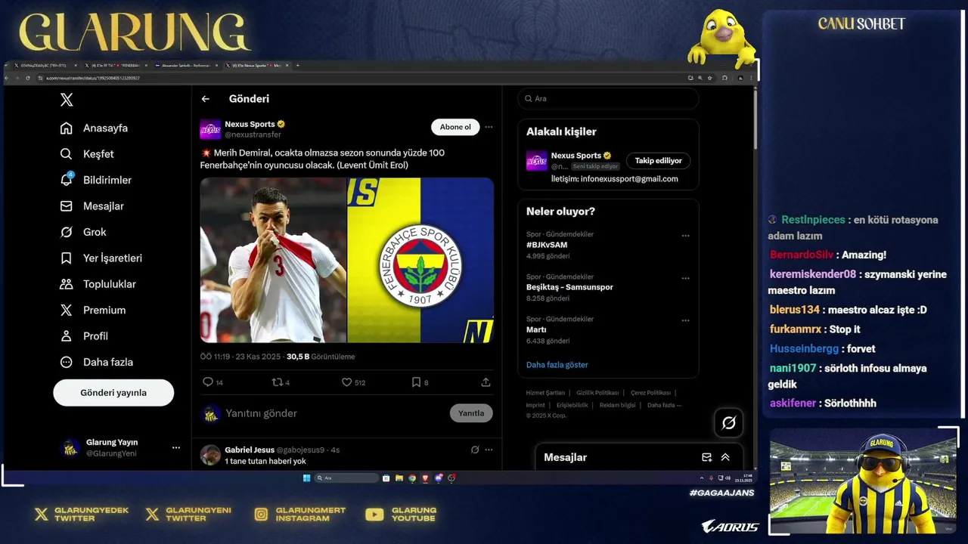
Task: Open Yer İşaretleri bookmarks
Action: point(101,258)
